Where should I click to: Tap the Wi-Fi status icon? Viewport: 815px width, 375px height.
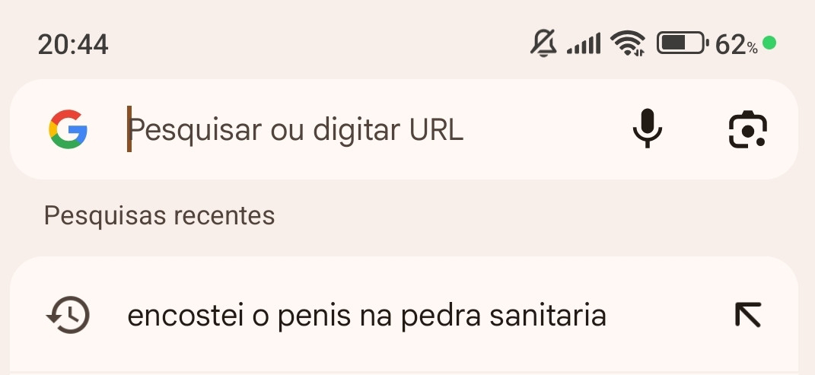tap(628, 44)
